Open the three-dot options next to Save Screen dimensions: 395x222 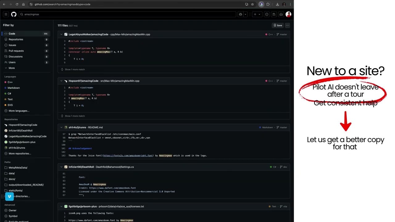coord(288,25)
